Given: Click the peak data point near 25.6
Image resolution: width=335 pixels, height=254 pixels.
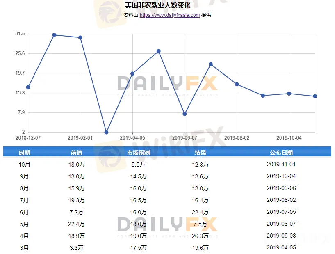Looking at the screenshot, I should pyautogui.click(x=159, y=51).
